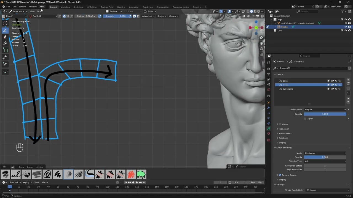This screenshot has height=198, width=353.
Task: Hide the Wireframe layer
Action: click(336, 89)
